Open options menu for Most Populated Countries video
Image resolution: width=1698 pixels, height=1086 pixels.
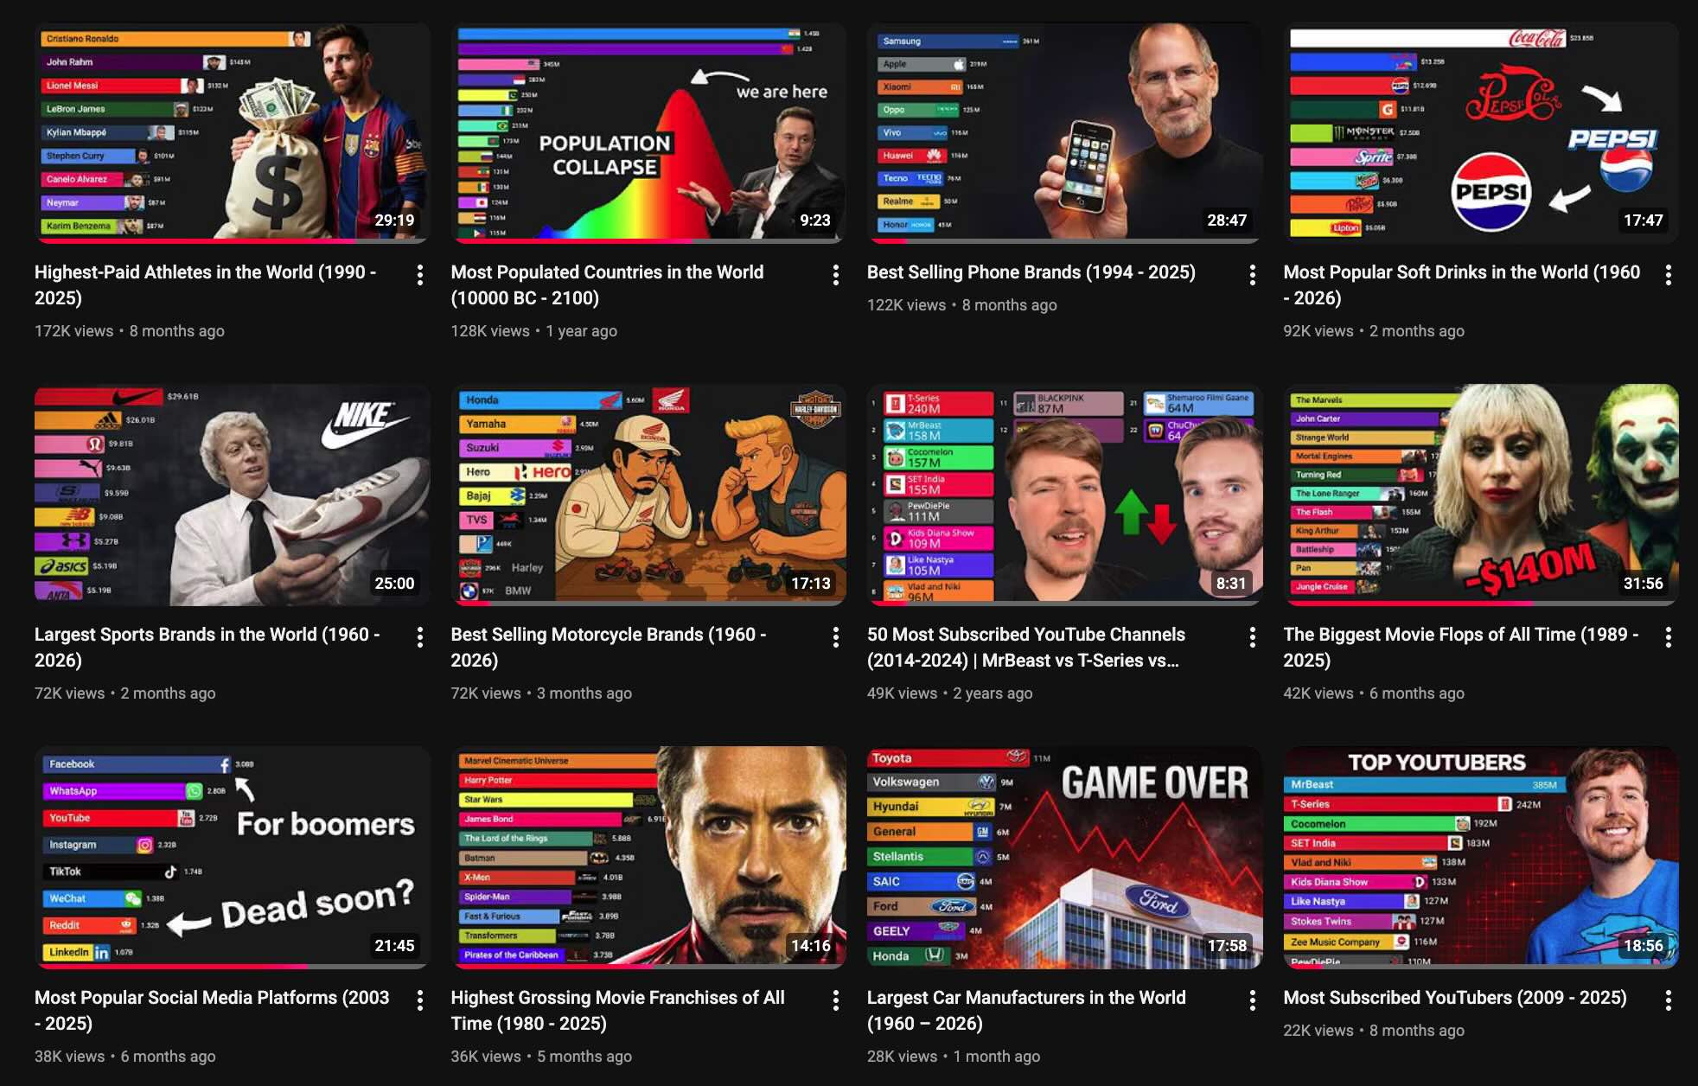point(835,275)
